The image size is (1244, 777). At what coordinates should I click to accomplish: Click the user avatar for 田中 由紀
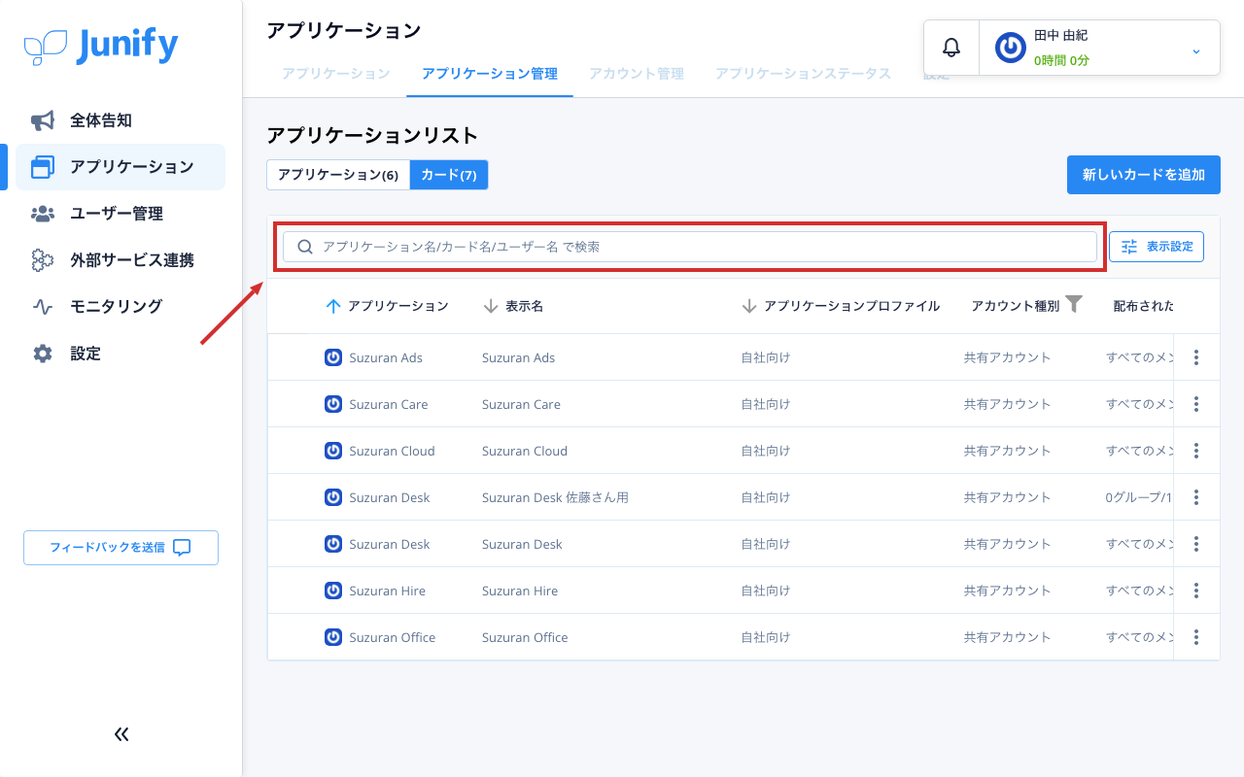pos(1011,48)
